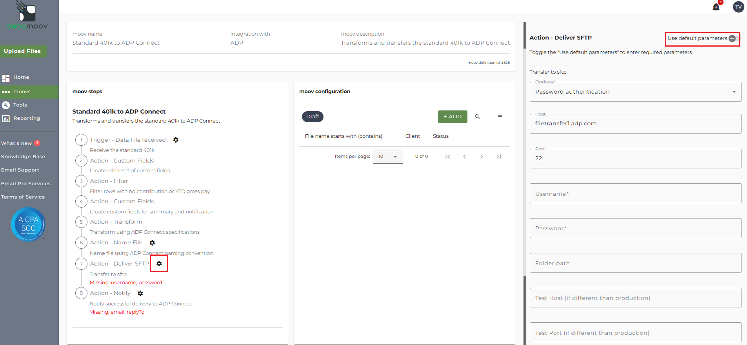Open Terms of Service link

tap(23, 197)
